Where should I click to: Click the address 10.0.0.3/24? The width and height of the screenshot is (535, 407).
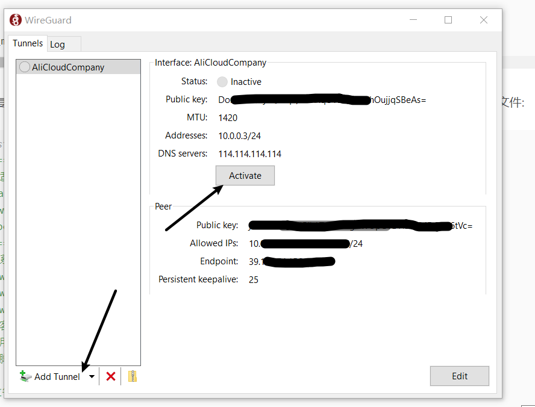pyautogui.click(x=240, y=136)
